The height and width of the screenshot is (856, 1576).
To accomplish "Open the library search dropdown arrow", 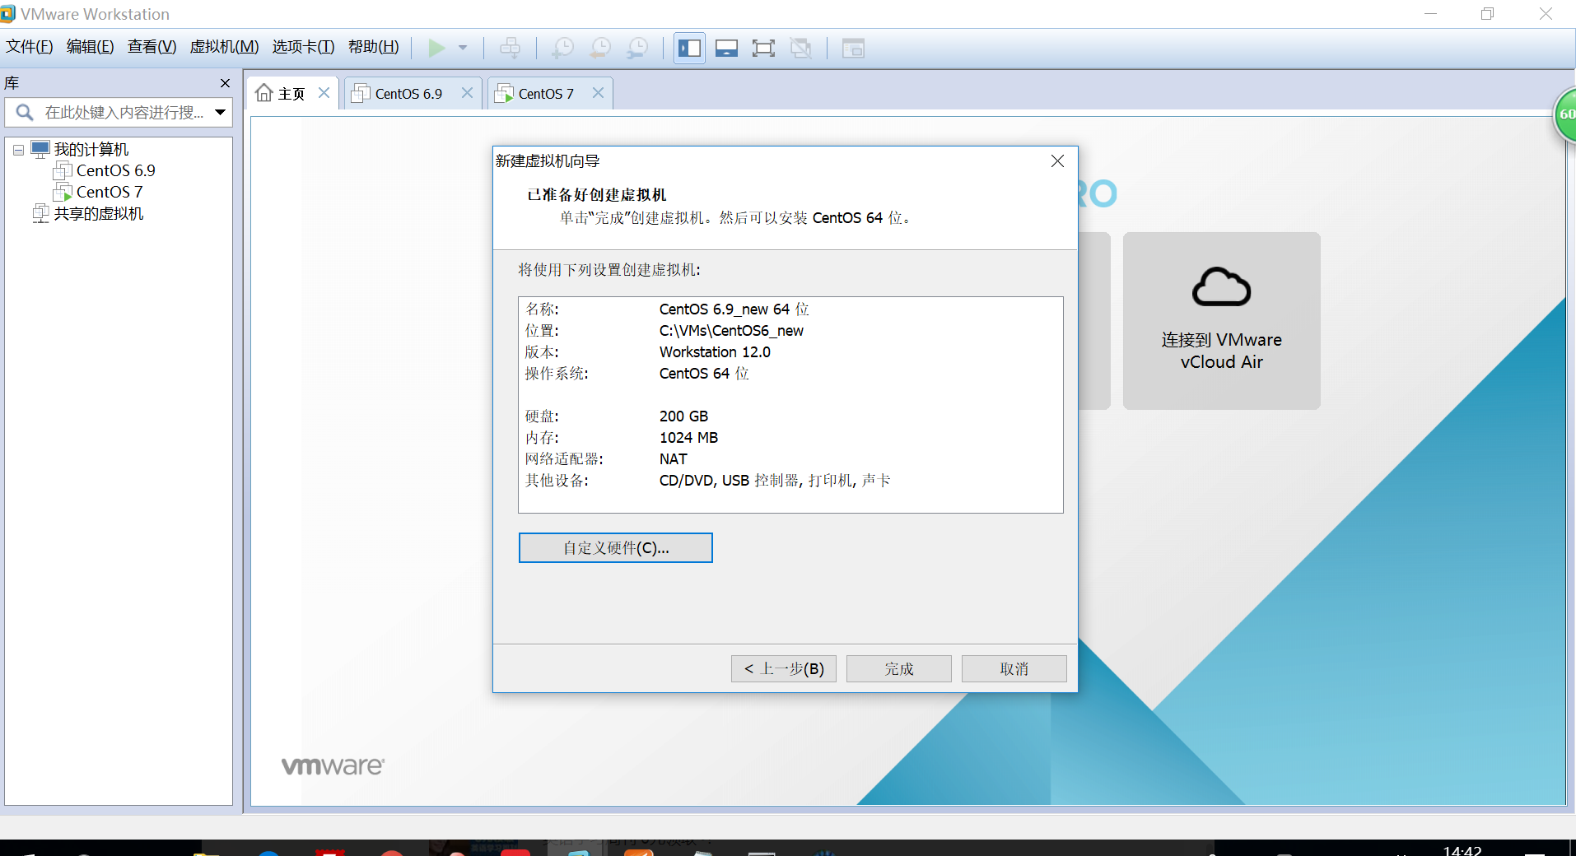I will coord(221,113).
